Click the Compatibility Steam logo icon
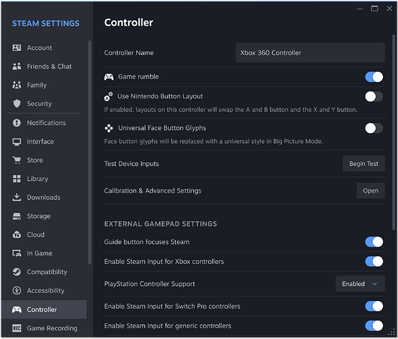Screen dimensions: 398x339 (x=17, y=272)
